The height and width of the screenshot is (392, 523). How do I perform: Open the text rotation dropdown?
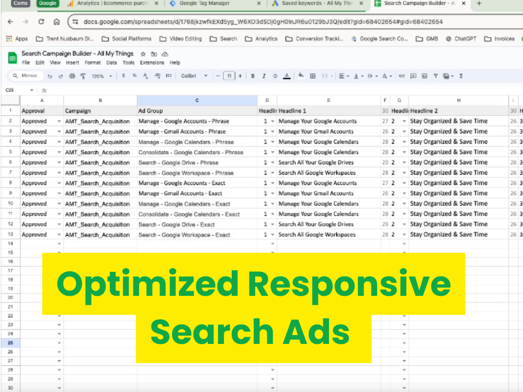point(387,76)
